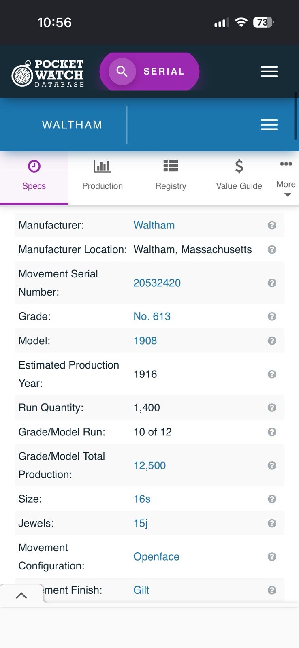The height and width of the screenshot is (648, 299).
Task: Open the Pocket Watch Database logo
Action: pos(48,73)
